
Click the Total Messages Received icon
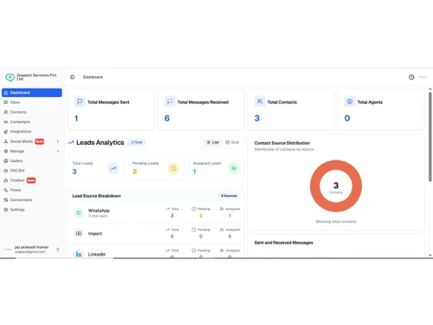pos(170,101)
